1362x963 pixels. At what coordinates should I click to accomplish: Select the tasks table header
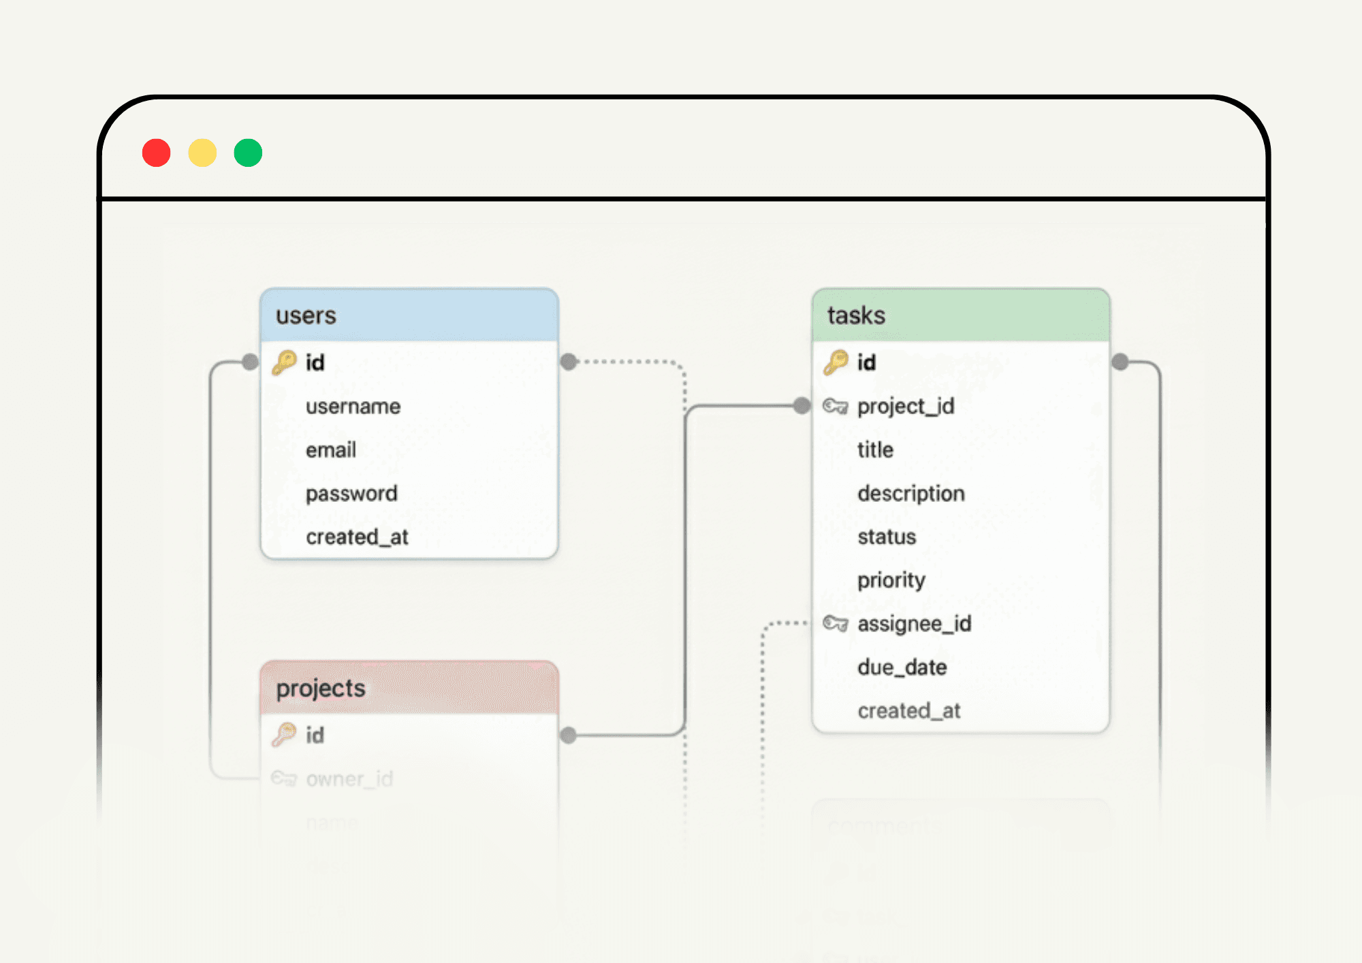[960, 315]
